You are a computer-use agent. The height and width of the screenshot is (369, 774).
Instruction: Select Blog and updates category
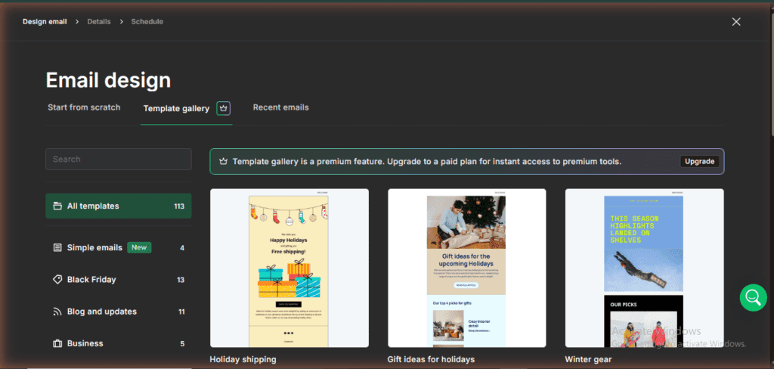click(119, 312)
